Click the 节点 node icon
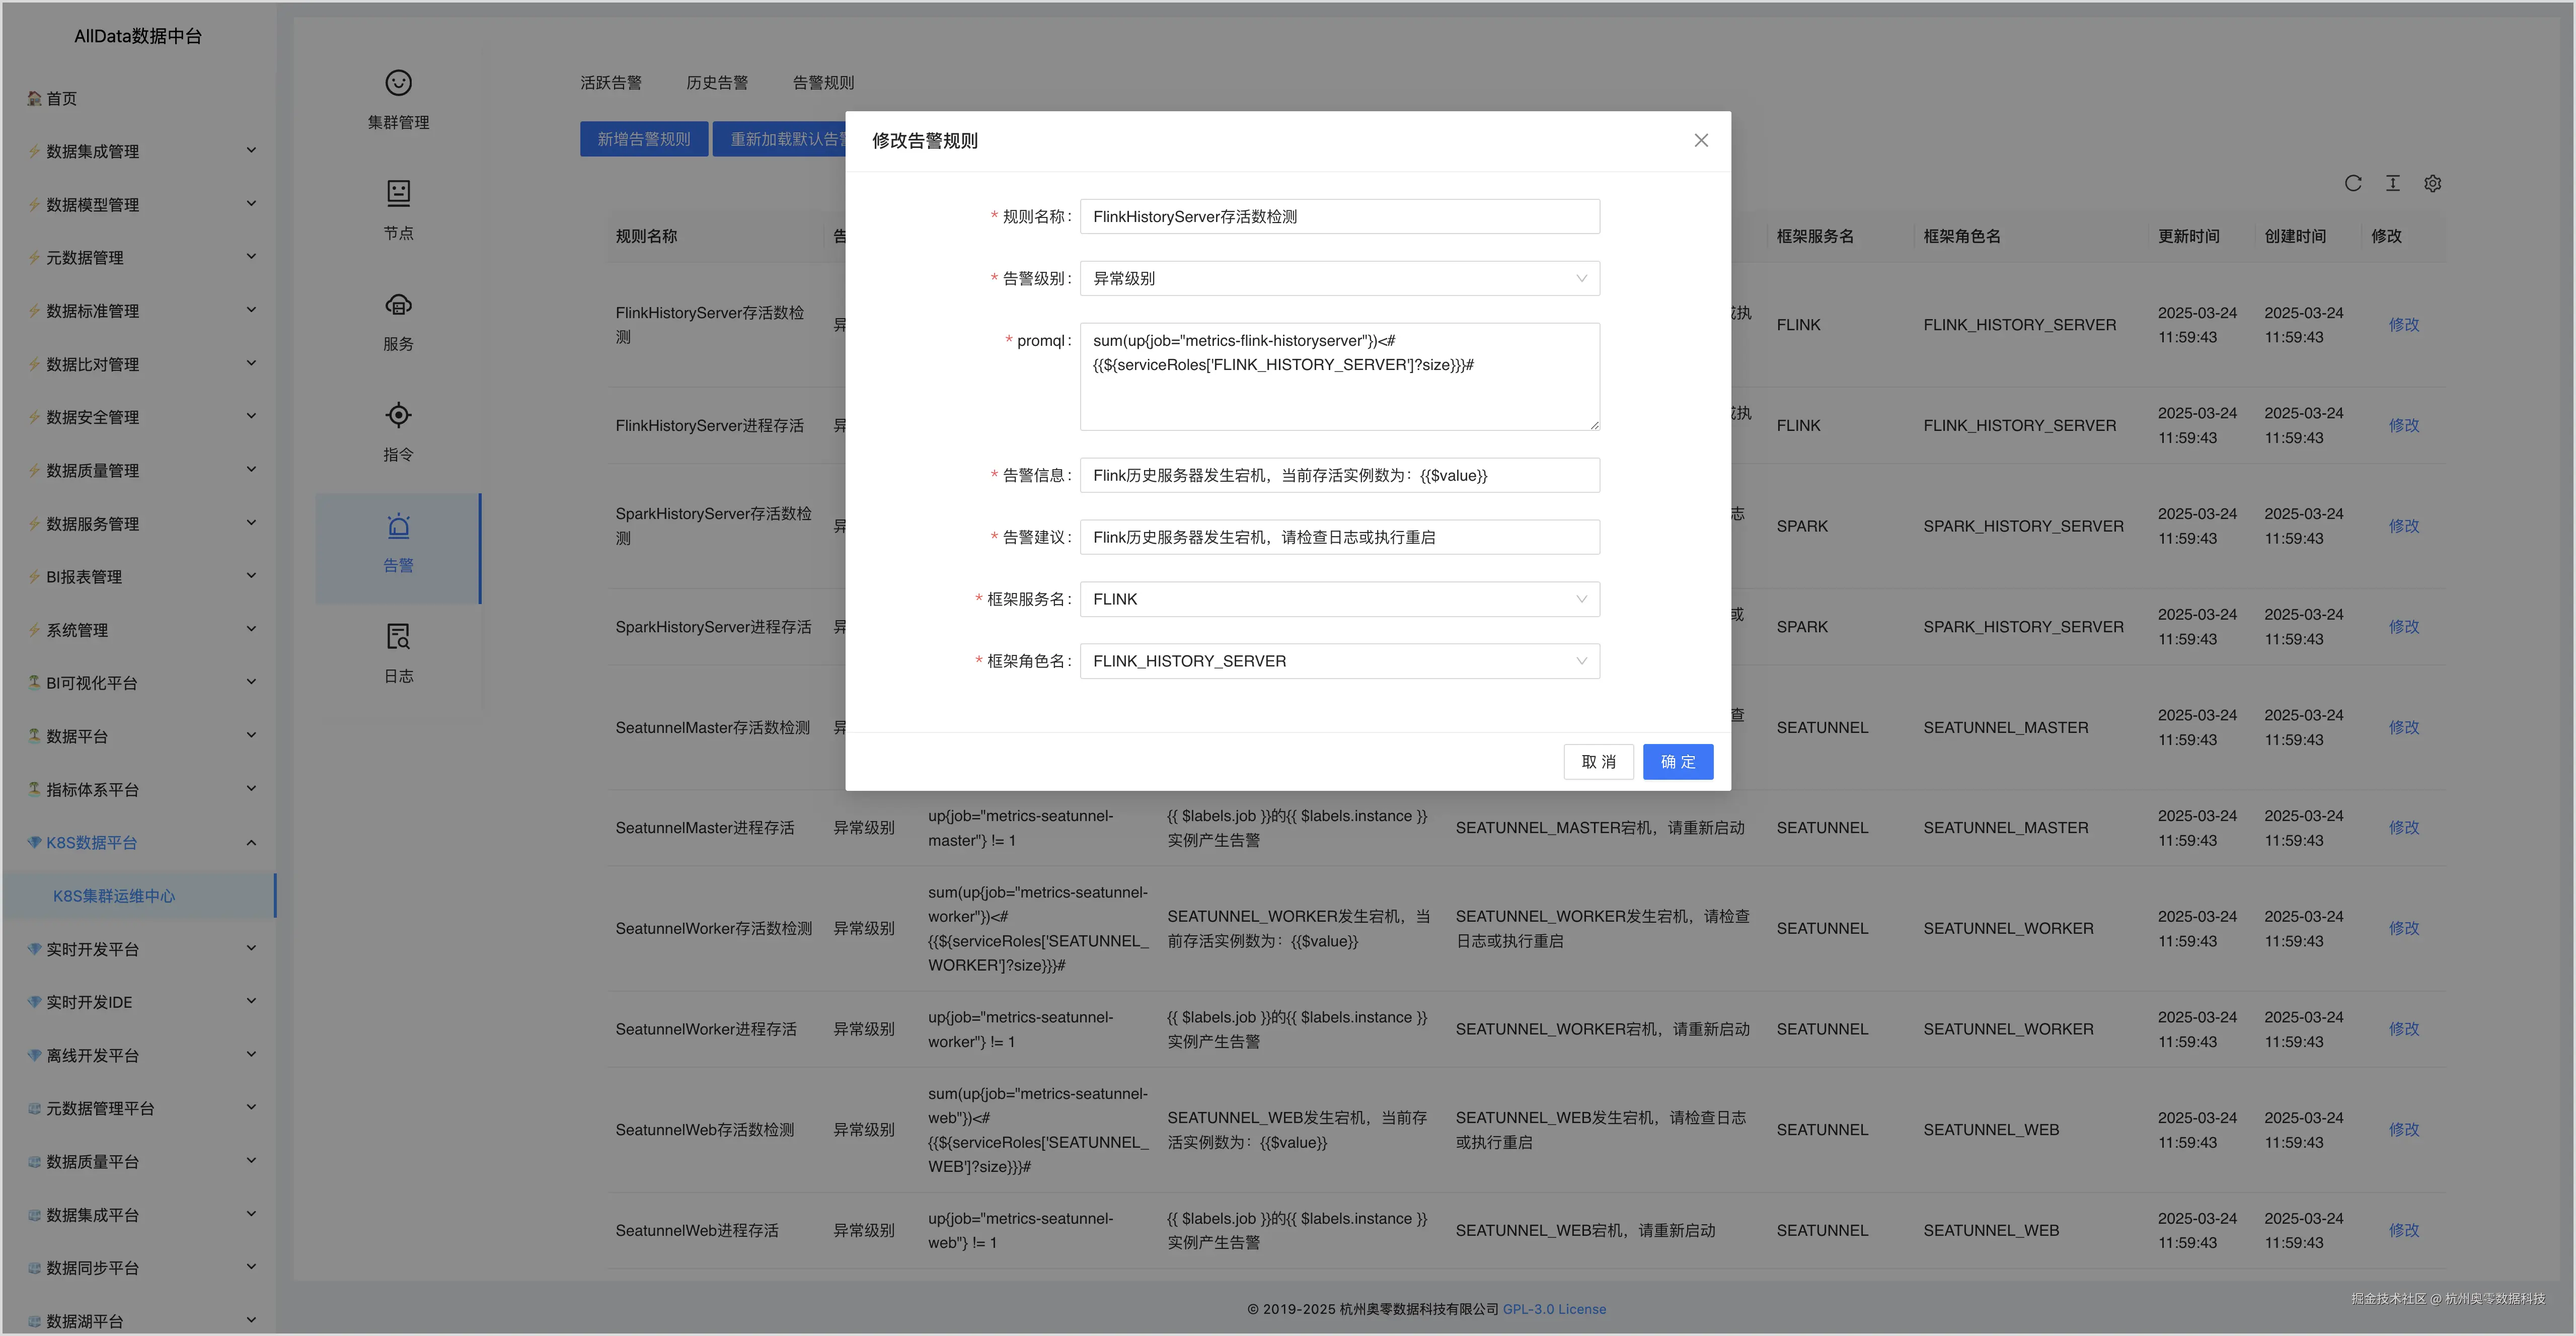This screenshot has width=2576, height=1336. 398,193
